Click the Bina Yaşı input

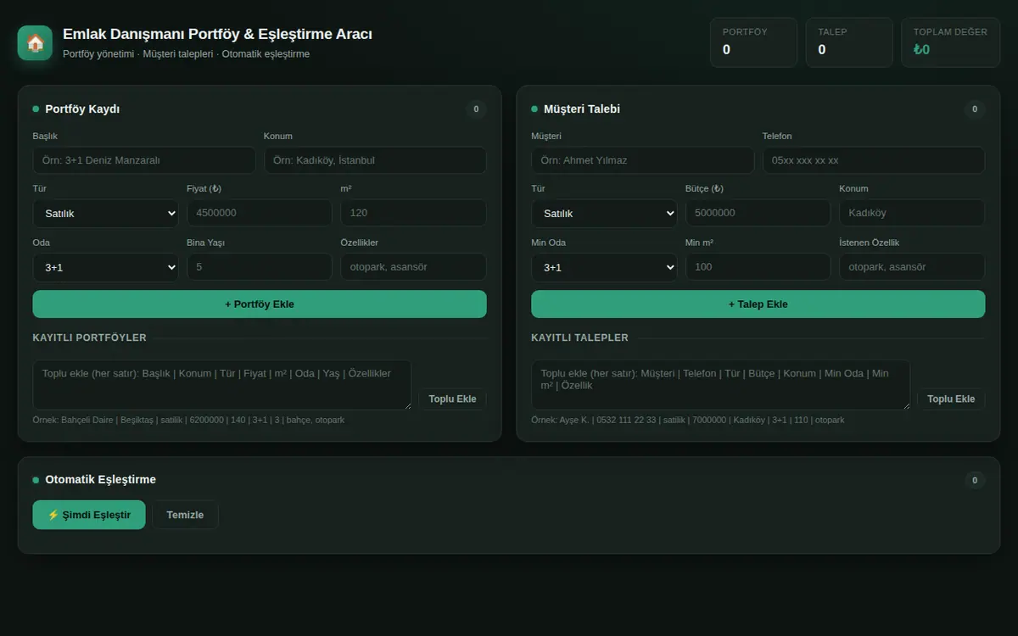pyautogui.click(x=260, y=267)
